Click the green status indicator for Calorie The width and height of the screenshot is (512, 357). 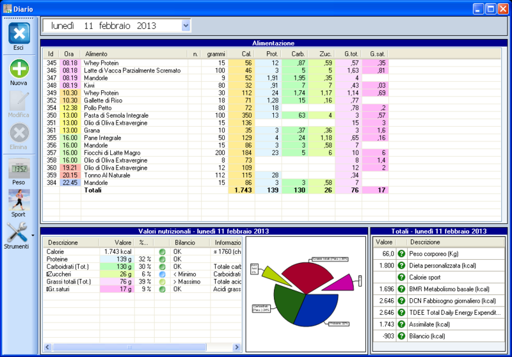point(162,251)
